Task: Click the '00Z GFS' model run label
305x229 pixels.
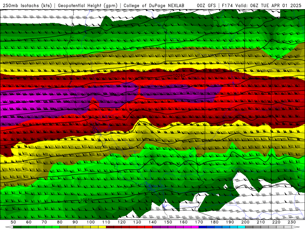Action: (206, 5)
